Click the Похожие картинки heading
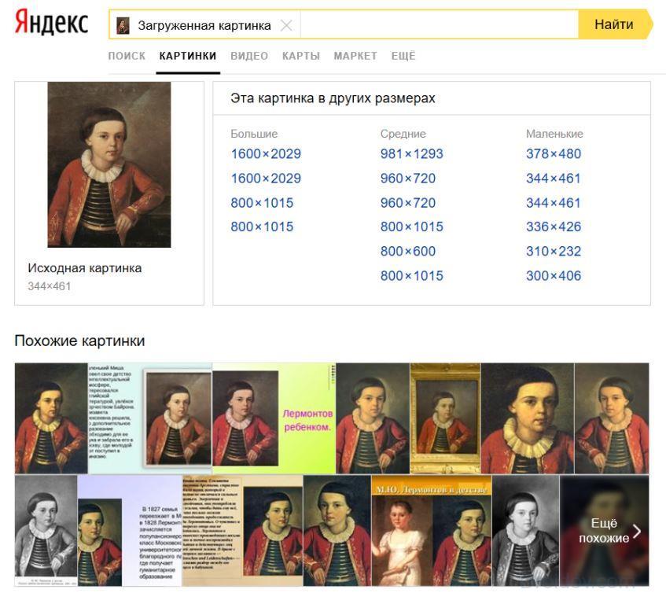Screen dimensions: 666x604 point(79,341)
